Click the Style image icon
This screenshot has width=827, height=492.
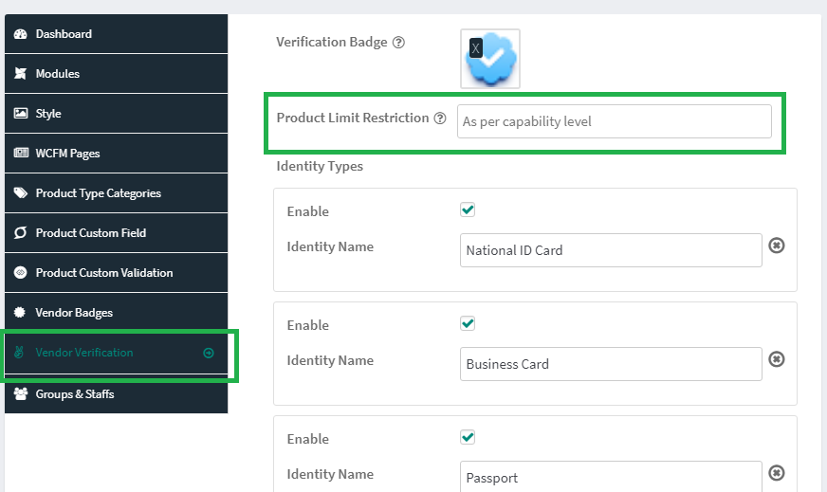[21, 114]
